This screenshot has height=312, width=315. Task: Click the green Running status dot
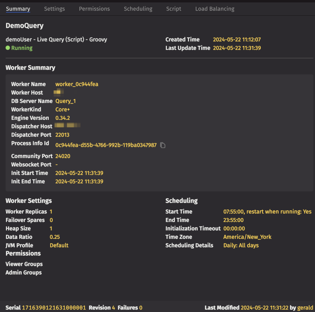(8, 48)
